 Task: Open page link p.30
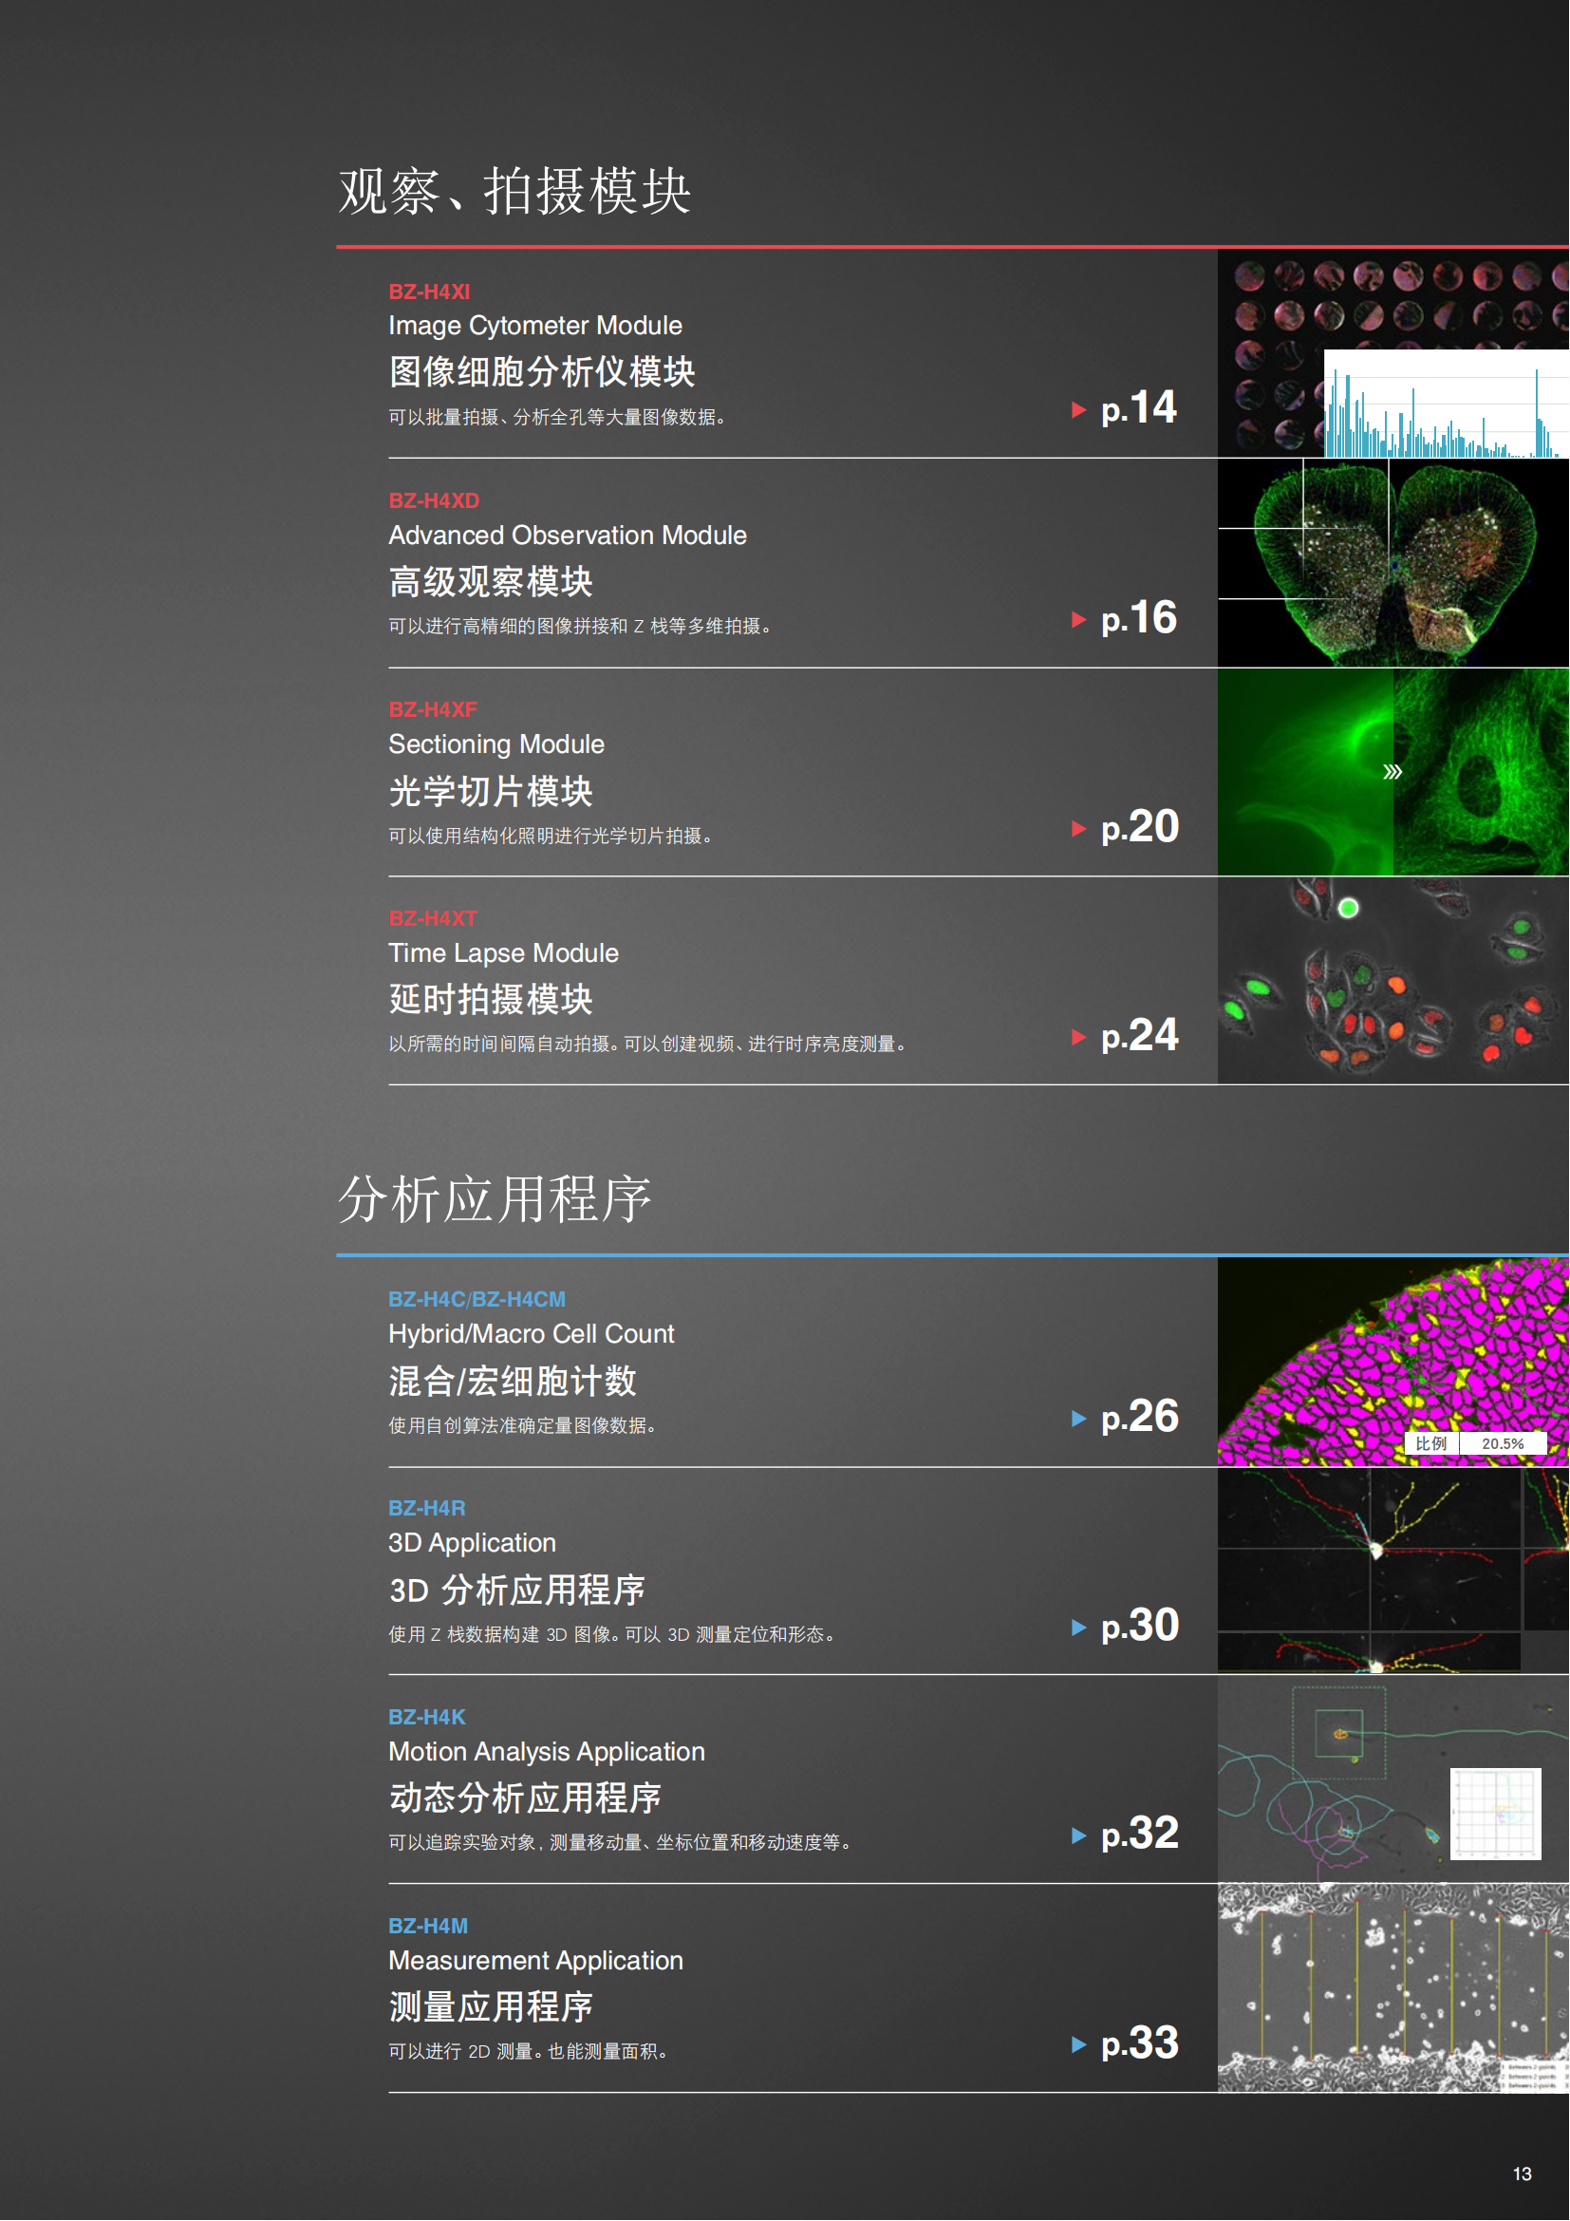click(1140, 1626)
